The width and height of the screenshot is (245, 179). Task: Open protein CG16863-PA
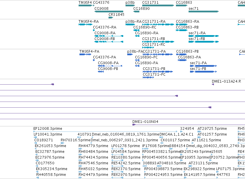pos(189,57)
